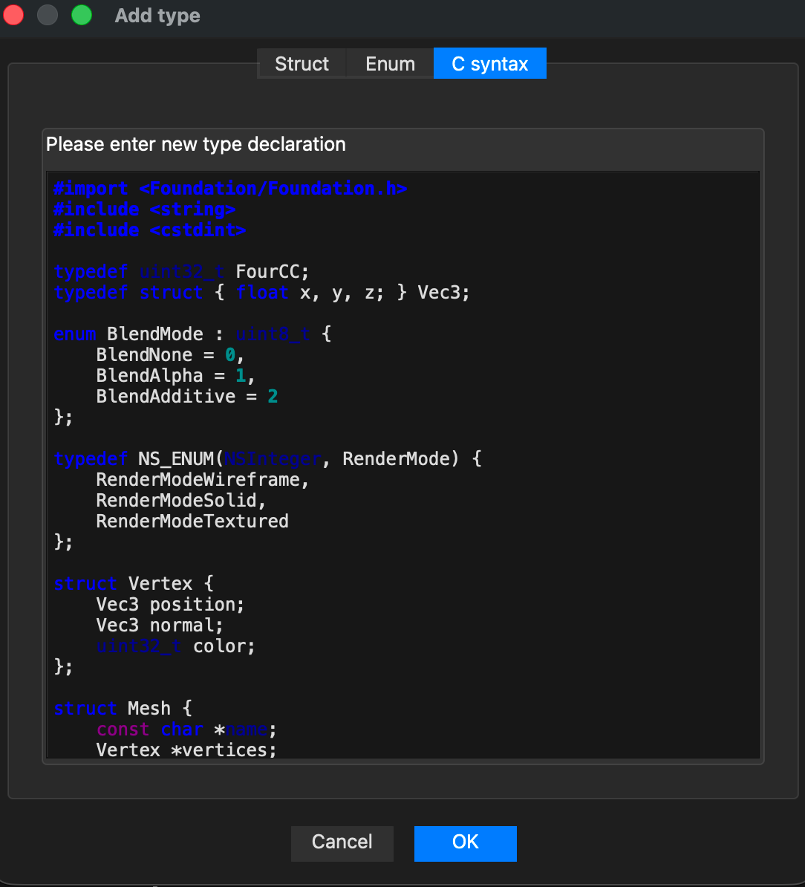Click the NS_ENUM RenderMode typedef line

[267, 459]
